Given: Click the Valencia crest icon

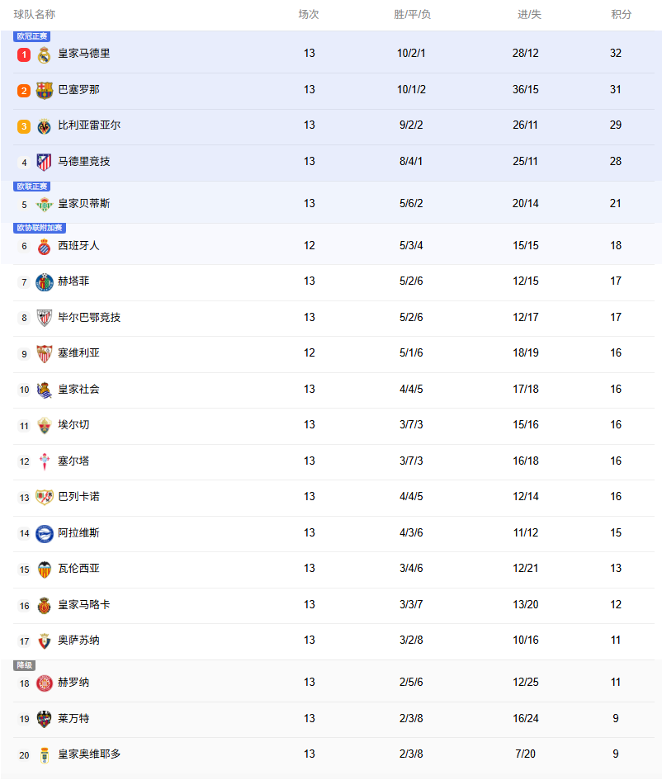Looking at the screenshot, I should point(45,570).
